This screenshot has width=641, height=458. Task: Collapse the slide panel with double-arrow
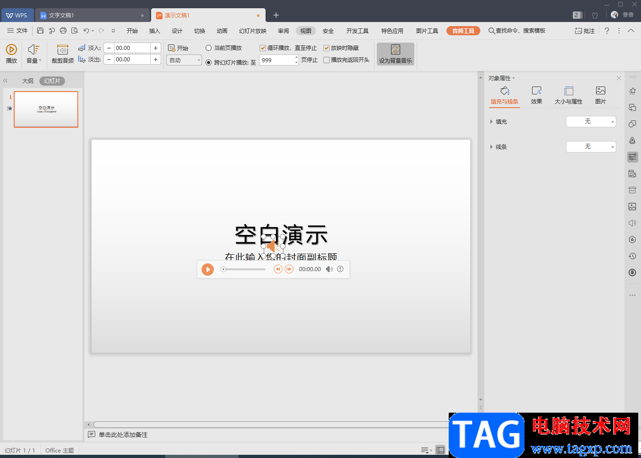point(5,81)
